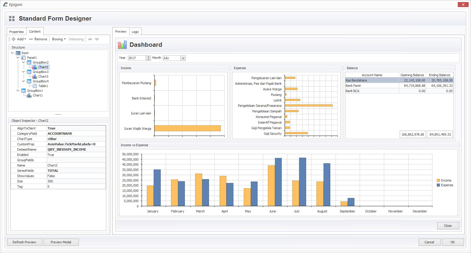
Task: Click the Preview Modal button
Action: [61, 242]
